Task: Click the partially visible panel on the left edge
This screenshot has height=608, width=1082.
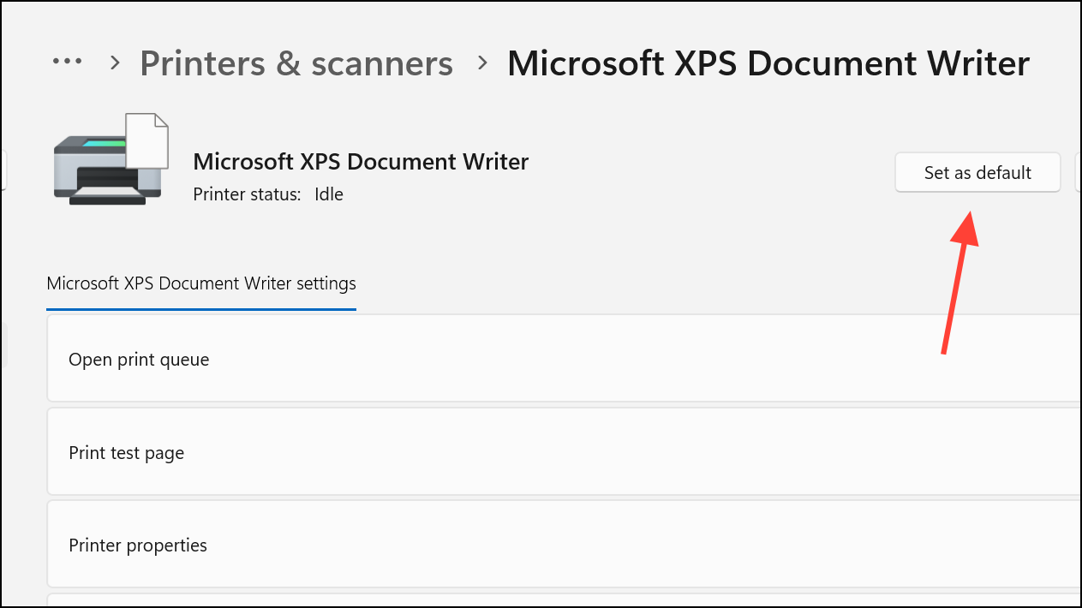Action: tap(3, 170)
